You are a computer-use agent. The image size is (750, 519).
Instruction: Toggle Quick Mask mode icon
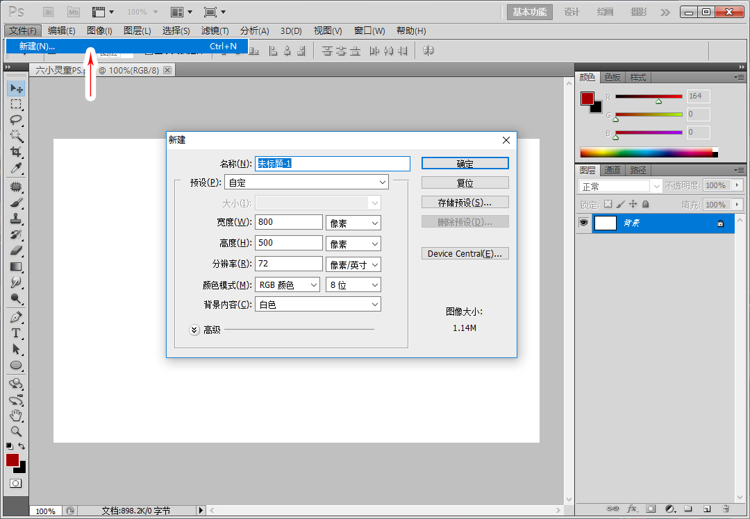coord(16,483)
